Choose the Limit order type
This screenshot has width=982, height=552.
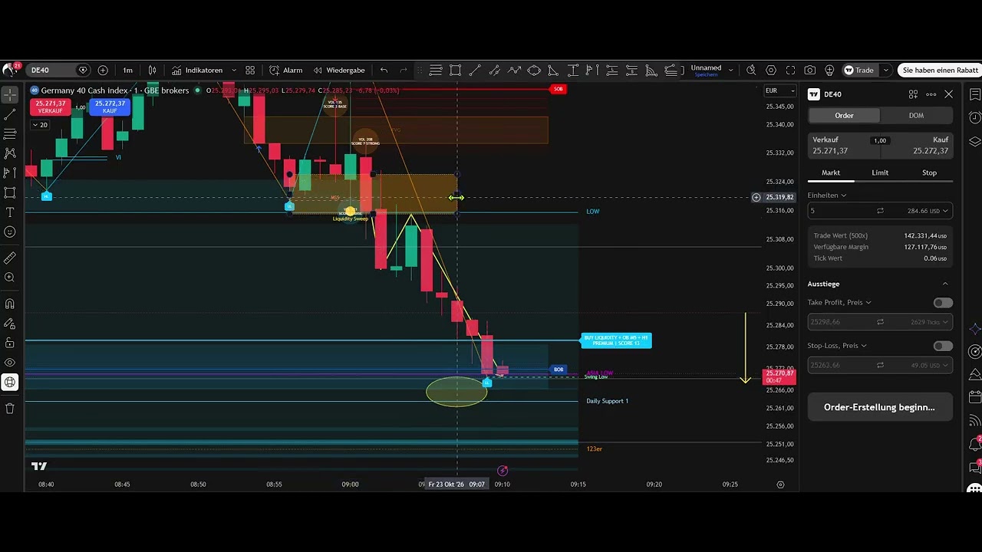point(880,172)
